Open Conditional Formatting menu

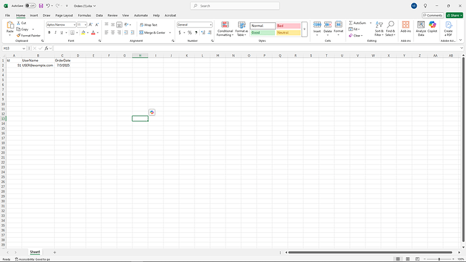[x=225, y=29]
